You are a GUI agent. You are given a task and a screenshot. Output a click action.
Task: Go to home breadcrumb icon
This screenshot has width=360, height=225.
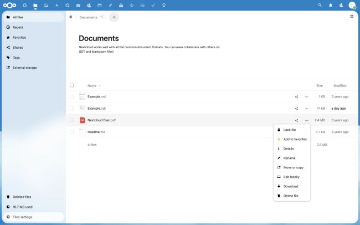70,17
